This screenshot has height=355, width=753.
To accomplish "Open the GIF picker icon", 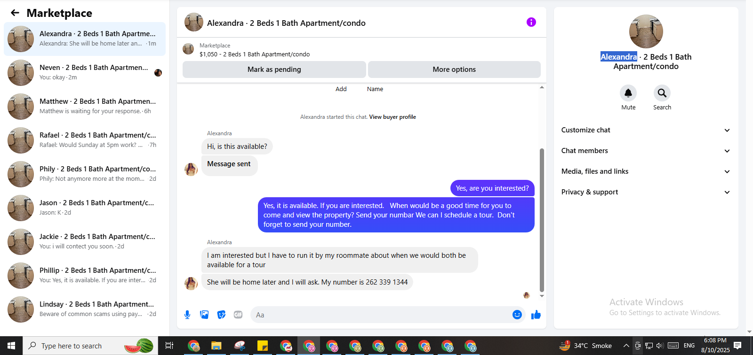I will [x=238, y=315].
